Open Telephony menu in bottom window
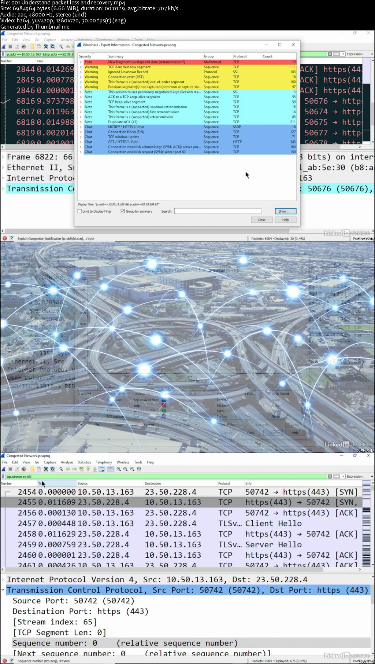Image resolution: width=375 pixels, height=664 pixels. coord(104,462)
